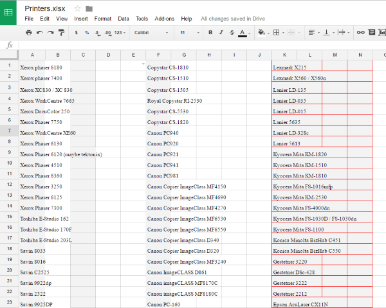
Task: Move the file using the folder icon
Action: click(89, 8)
